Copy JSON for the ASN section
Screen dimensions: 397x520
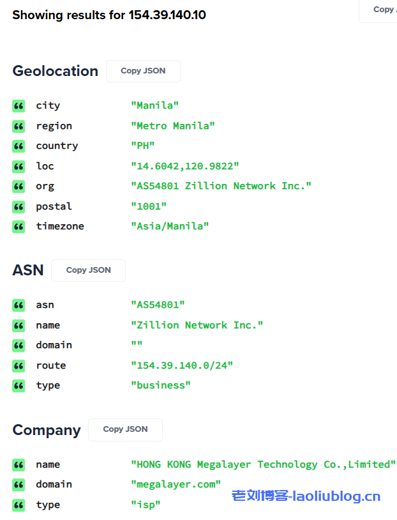point(88,270)
